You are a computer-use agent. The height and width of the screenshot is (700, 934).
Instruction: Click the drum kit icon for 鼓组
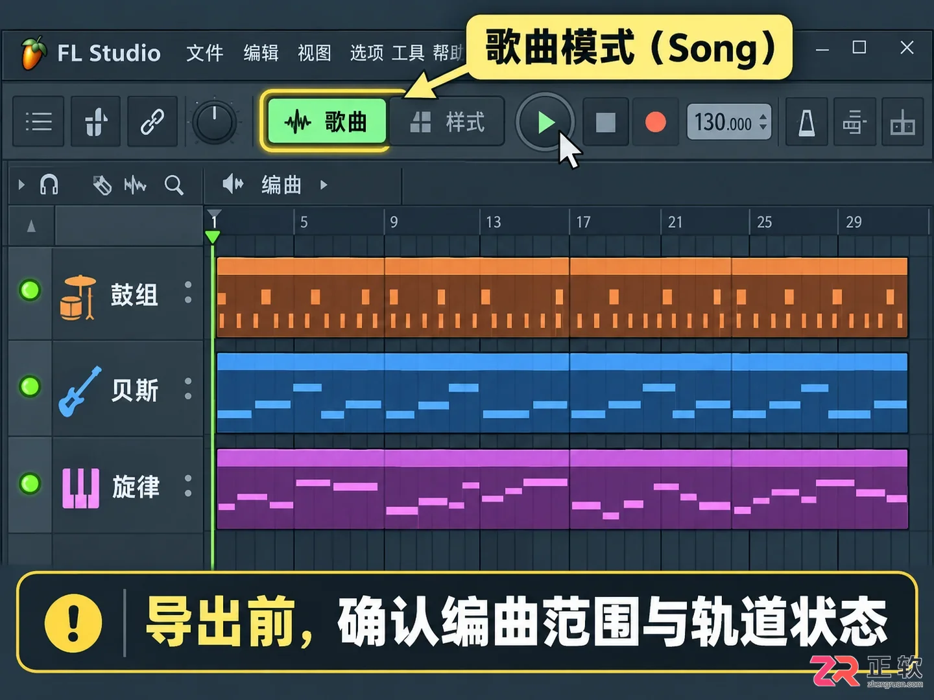(78, 297)
